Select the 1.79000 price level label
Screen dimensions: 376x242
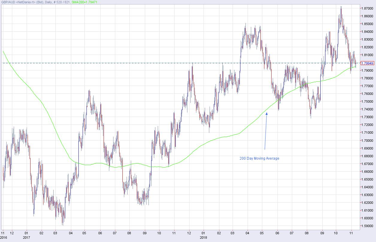pos(367,70)
